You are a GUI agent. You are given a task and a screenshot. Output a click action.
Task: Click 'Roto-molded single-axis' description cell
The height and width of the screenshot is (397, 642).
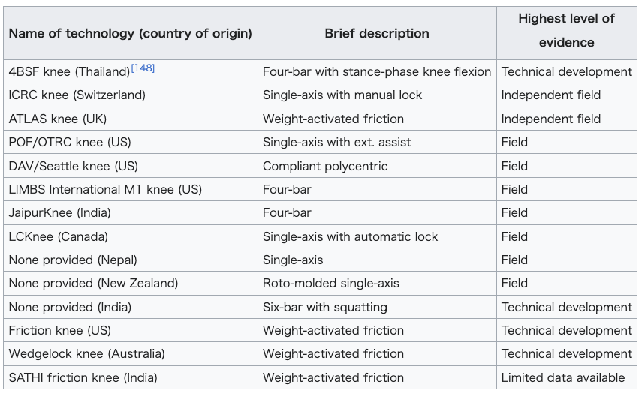pos(377,283)
